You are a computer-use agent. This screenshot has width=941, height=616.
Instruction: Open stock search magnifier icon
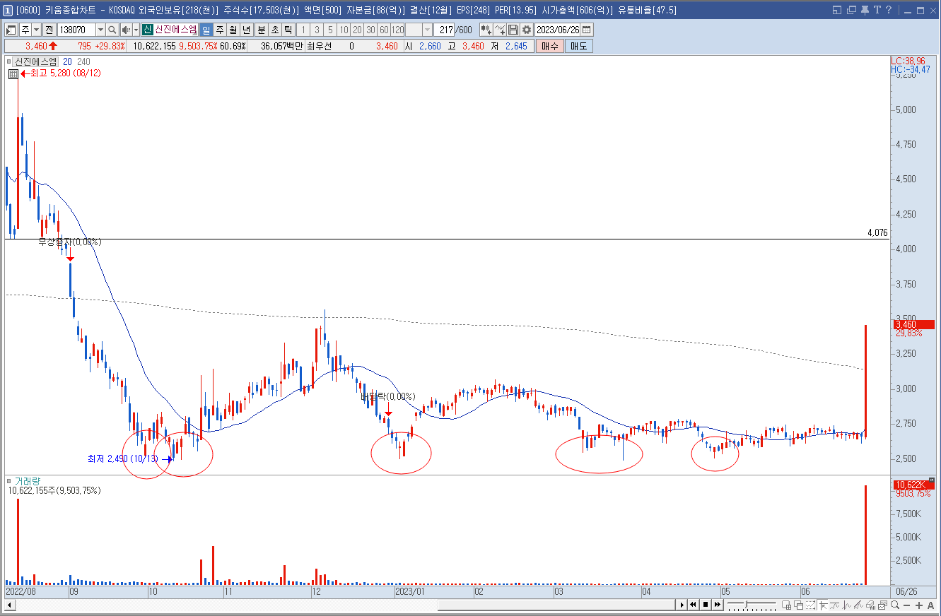112,30
